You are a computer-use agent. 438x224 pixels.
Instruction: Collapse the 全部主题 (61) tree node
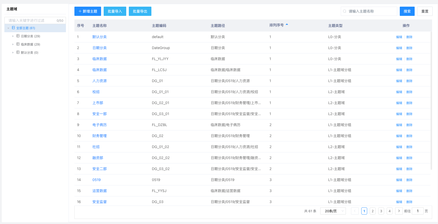tap(8, 28)
